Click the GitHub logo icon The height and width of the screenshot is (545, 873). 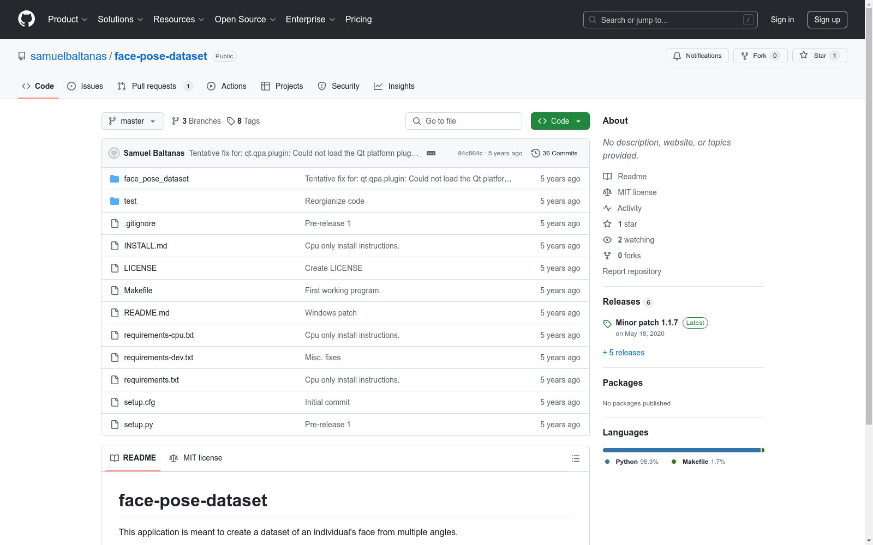point(26,19)
